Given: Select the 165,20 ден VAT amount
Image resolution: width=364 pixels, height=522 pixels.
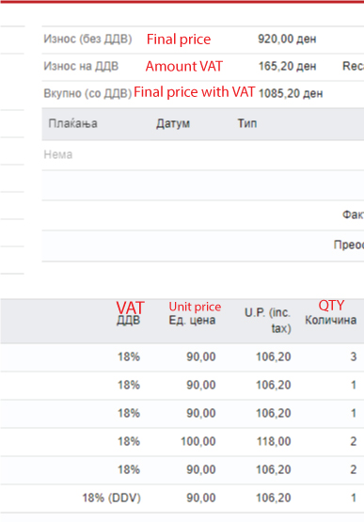Looking at the screenshot, I should pos(288,66).
